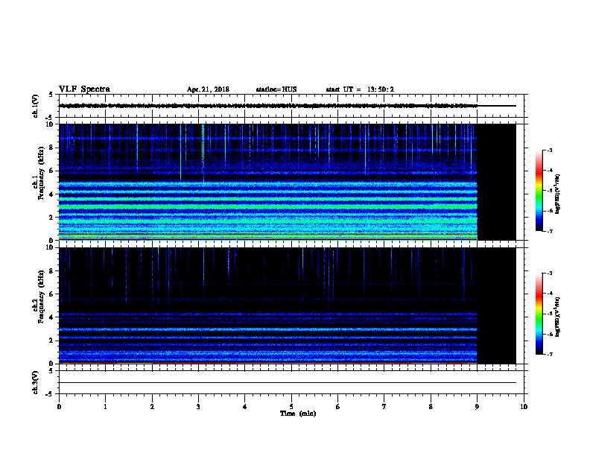The height and width of the screenshot is (456, 590).
Task: Click the "VLF Spectra" plot title
Action: [84, 89]
